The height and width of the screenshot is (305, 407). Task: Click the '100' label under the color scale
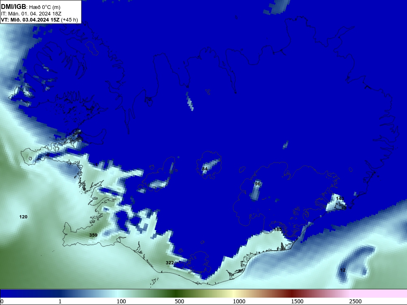pos(121,301)
